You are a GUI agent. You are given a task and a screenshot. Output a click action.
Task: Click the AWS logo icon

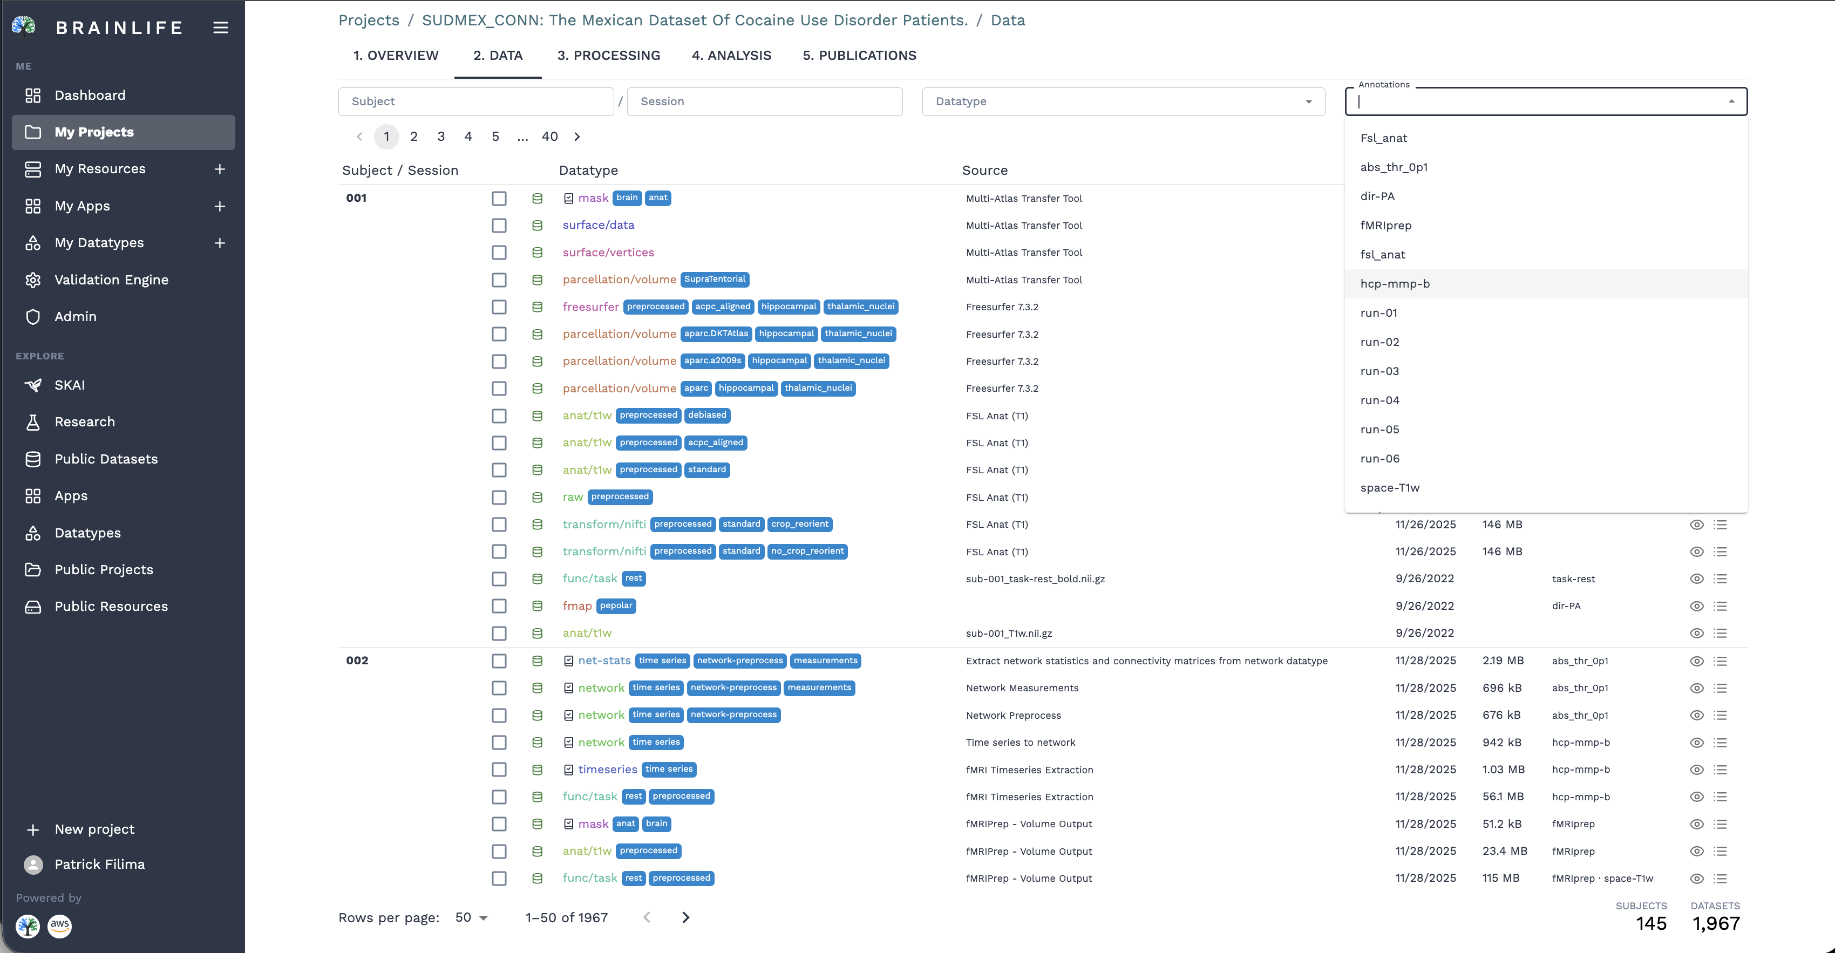coord(60,925)
